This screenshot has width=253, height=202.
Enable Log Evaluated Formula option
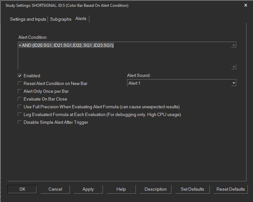(20, 114)
